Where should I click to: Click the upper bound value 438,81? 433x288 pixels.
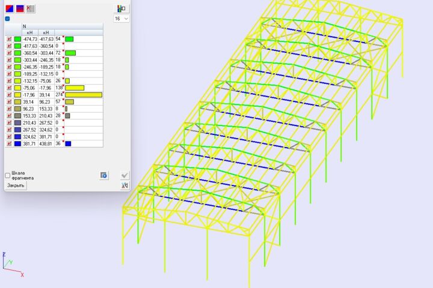pyautogui.click(x=46, y=143)
